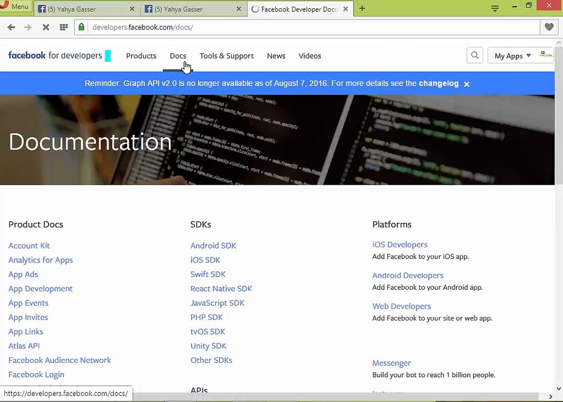Open the Tools & Support menu

click(227, 56)
